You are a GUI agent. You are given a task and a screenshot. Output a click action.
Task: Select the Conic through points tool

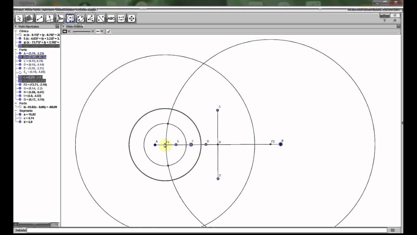[x=80, y=18]
